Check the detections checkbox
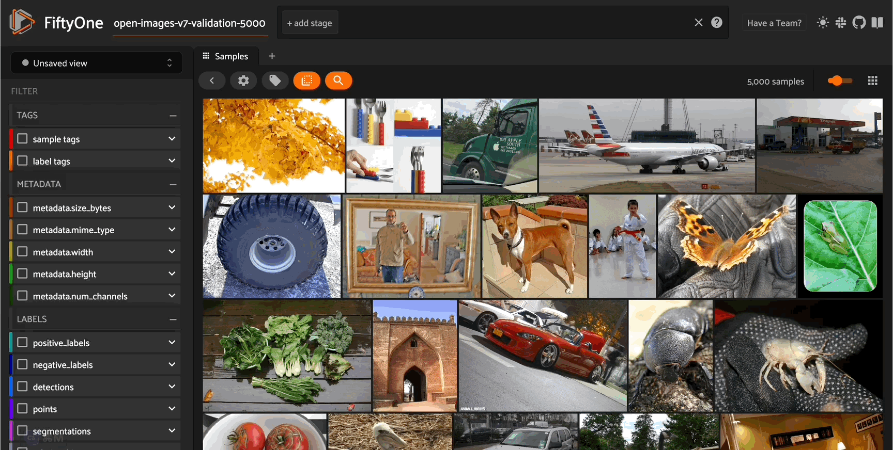Image resolution: width=893 pixels, height=450 pixels. (x=22, y=387)
